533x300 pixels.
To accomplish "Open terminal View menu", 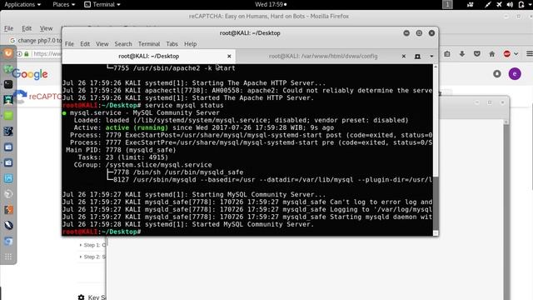I will [x=102, y=44].
